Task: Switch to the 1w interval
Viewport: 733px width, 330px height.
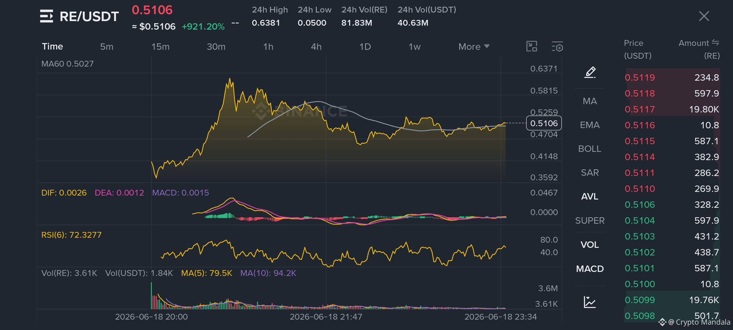Action: pyautogui.click(x=414, y=46)
